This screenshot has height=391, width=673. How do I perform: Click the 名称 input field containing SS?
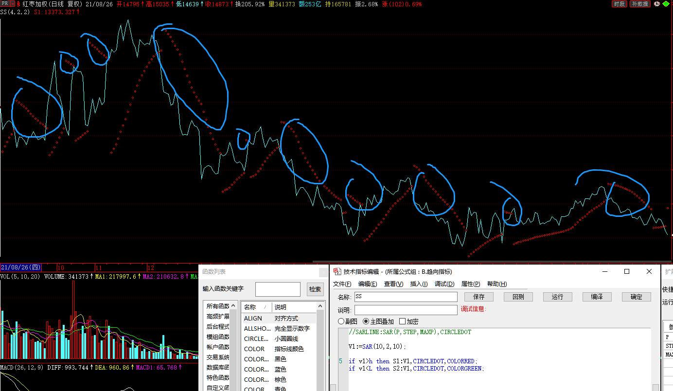coord(406,297)
